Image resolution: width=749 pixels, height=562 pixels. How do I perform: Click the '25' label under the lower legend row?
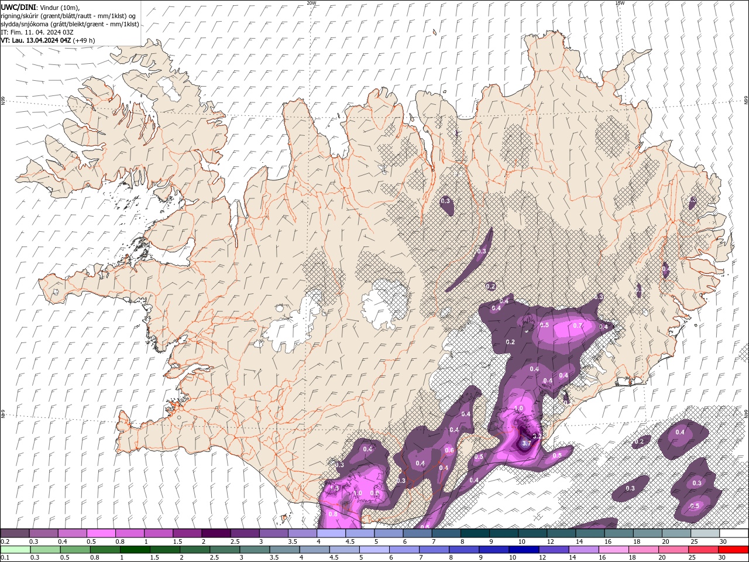[692, 558]
